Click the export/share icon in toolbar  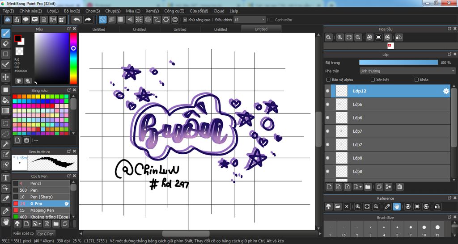pyautogui.click(x=17, y=20)
